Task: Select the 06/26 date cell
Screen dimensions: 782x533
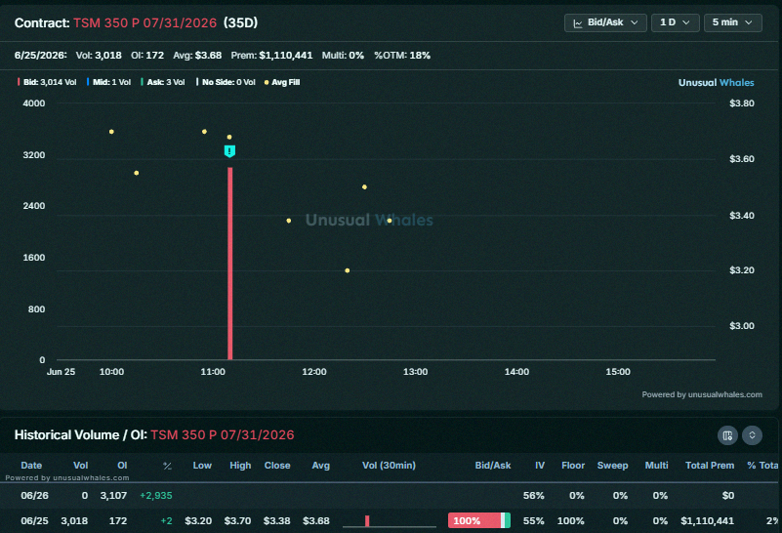Action: point(34,496)
